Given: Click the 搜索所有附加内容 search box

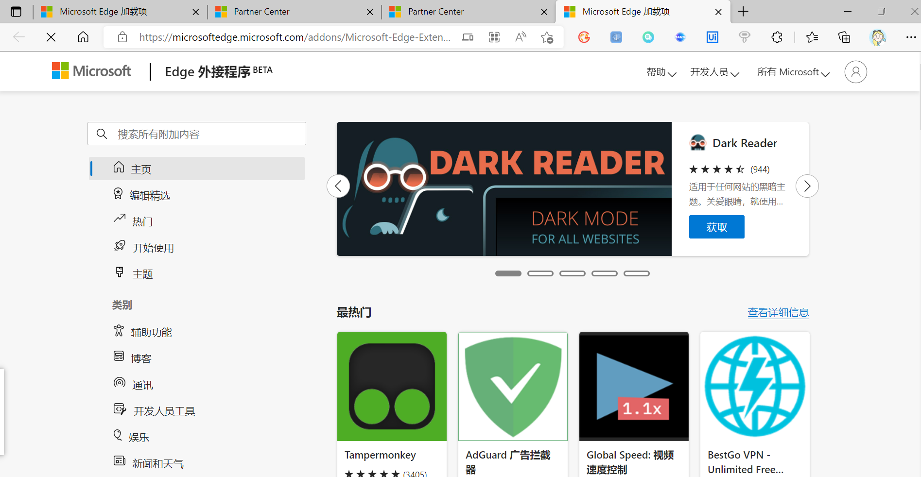Looking at the screenshot, I should (197, 134).
